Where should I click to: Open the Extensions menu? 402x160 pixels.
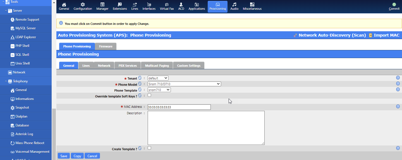[120, 6]
